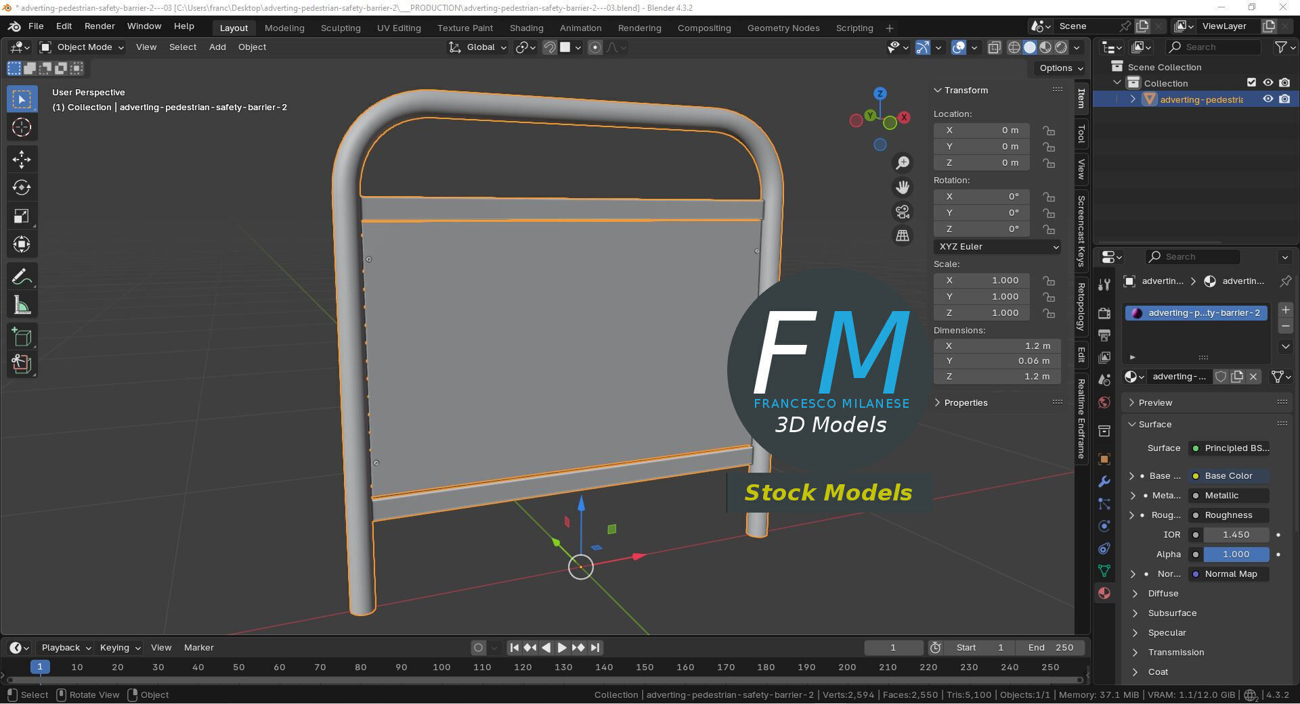Click the Normal Map linked button
This screenshot has height=704, width=1300.
(1230, 574)
